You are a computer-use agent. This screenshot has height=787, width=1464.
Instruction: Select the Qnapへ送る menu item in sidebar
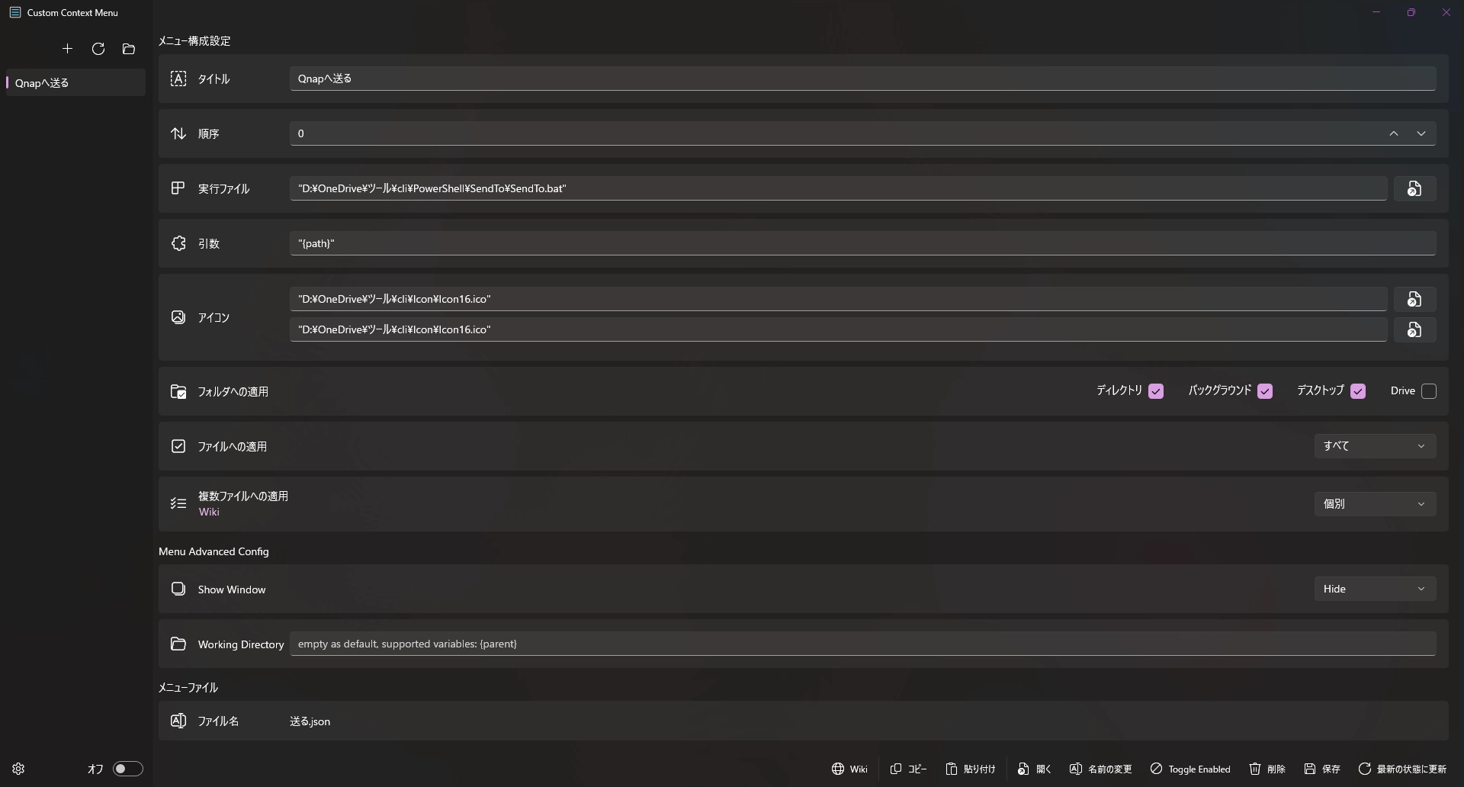click(x=75, y=82)
